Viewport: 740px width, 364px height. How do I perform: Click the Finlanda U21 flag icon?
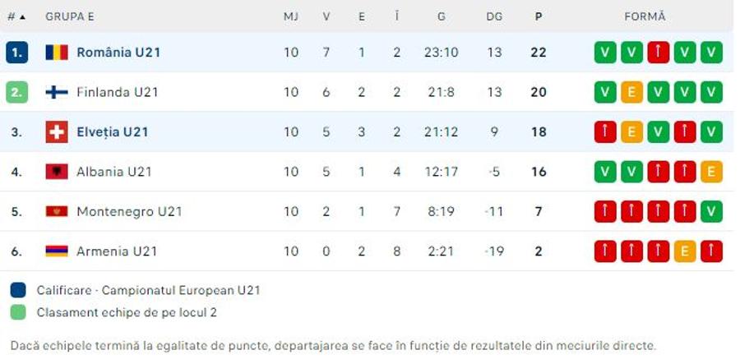[x=57, y=92]
